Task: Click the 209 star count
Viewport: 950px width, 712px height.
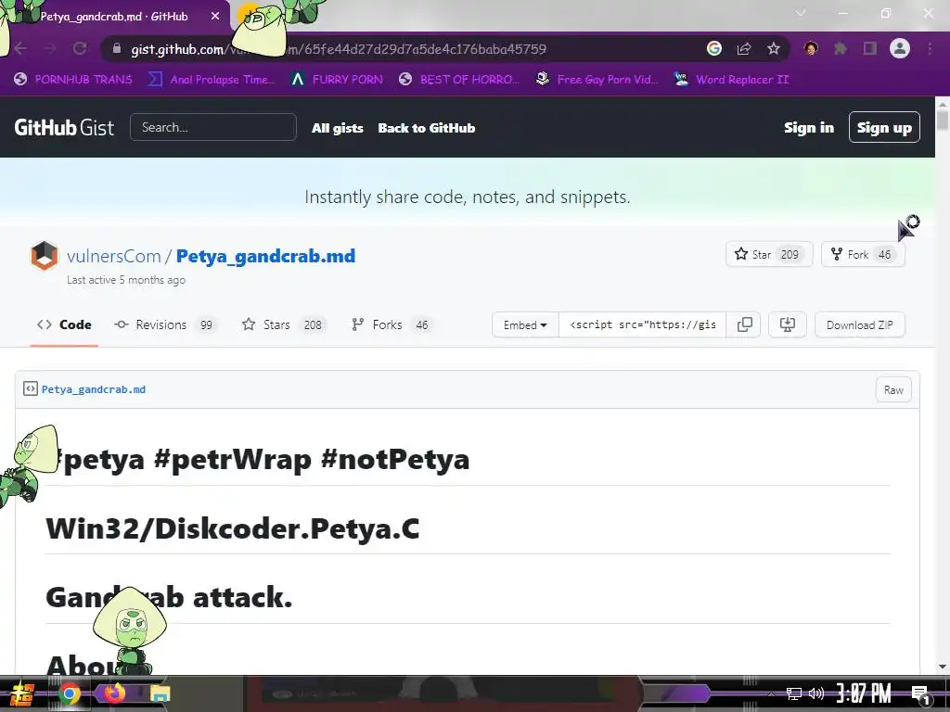Action: tap(790, 254)
